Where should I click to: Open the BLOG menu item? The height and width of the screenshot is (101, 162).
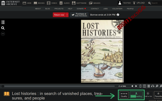(x=48, y=9)
